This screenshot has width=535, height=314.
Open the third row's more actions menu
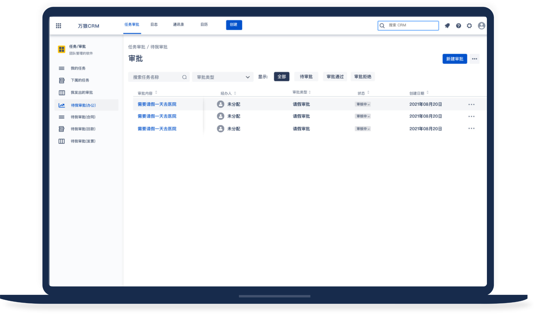[x=471, y=128]
